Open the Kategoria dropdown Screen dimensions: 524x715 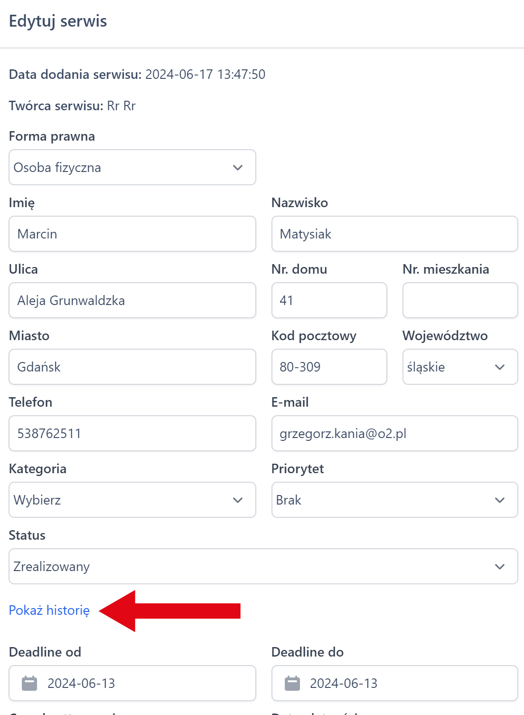click(x=132, y=500)
